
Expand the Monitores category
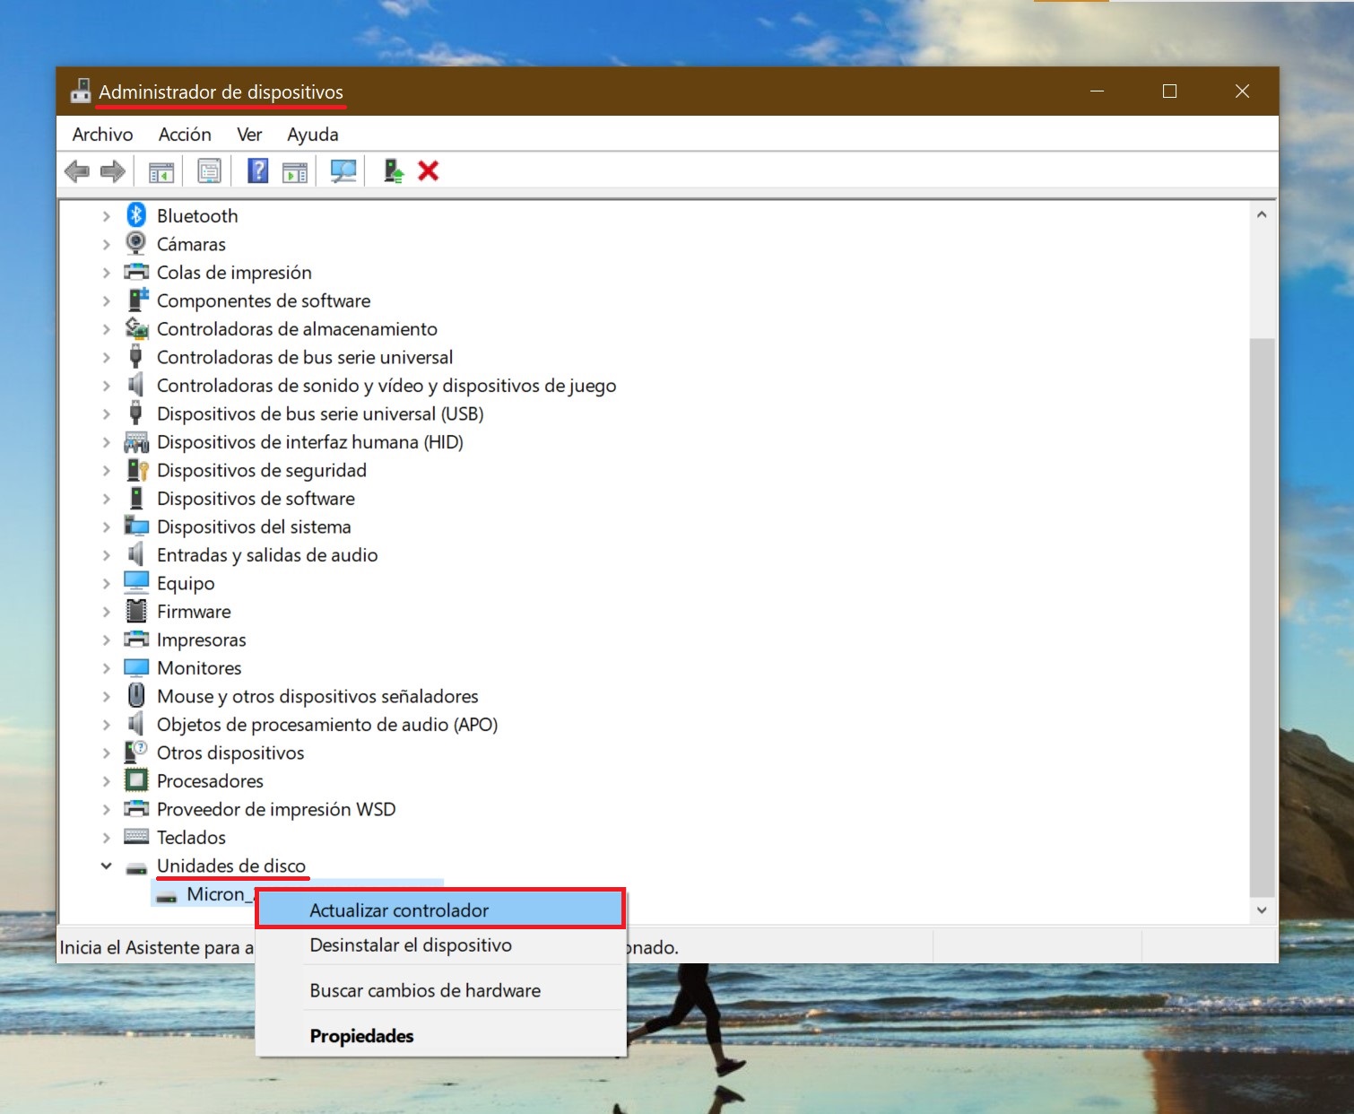[106, 668]
